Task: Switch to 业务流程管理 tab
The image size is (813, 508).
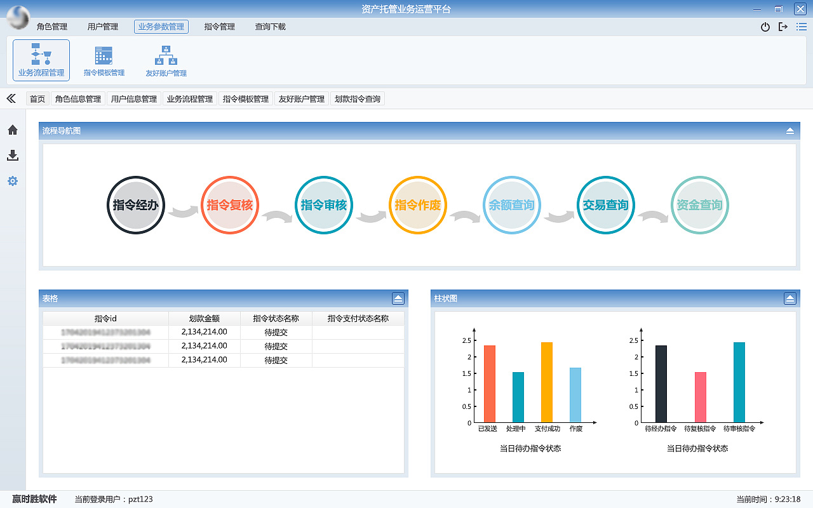Action: pyautogui.click(x=190, y=99)
